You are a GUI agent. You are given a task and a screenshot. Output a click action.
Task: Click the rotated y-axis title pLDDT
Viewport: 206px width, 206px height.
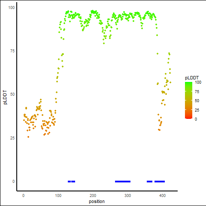[5, 97]
